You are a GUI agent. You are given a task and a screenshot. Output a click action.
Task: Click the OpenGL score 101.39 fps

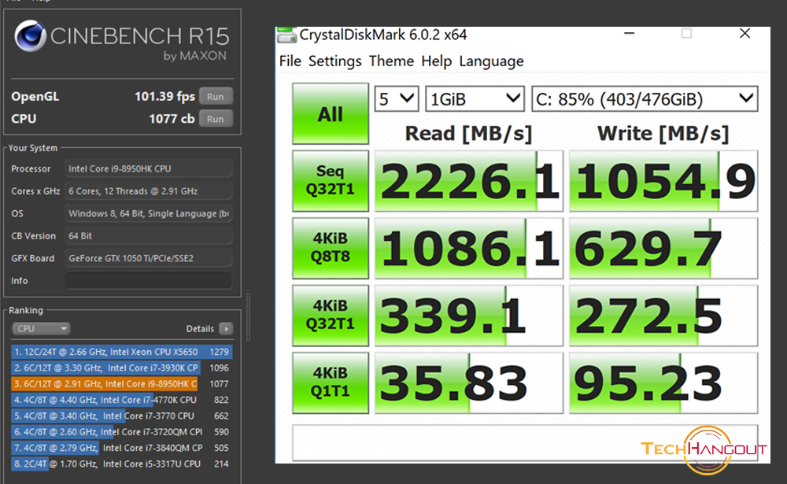click(x=164, y=96)
